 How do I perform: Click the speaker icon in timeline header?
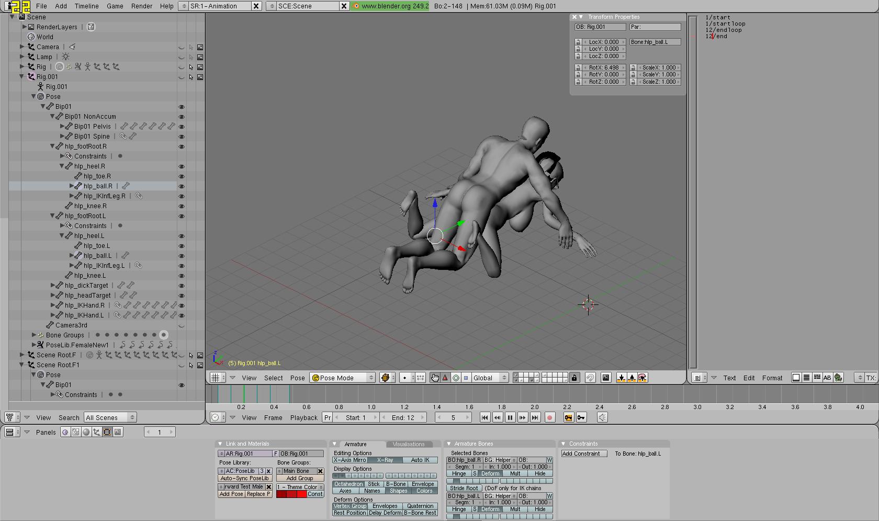602,417
